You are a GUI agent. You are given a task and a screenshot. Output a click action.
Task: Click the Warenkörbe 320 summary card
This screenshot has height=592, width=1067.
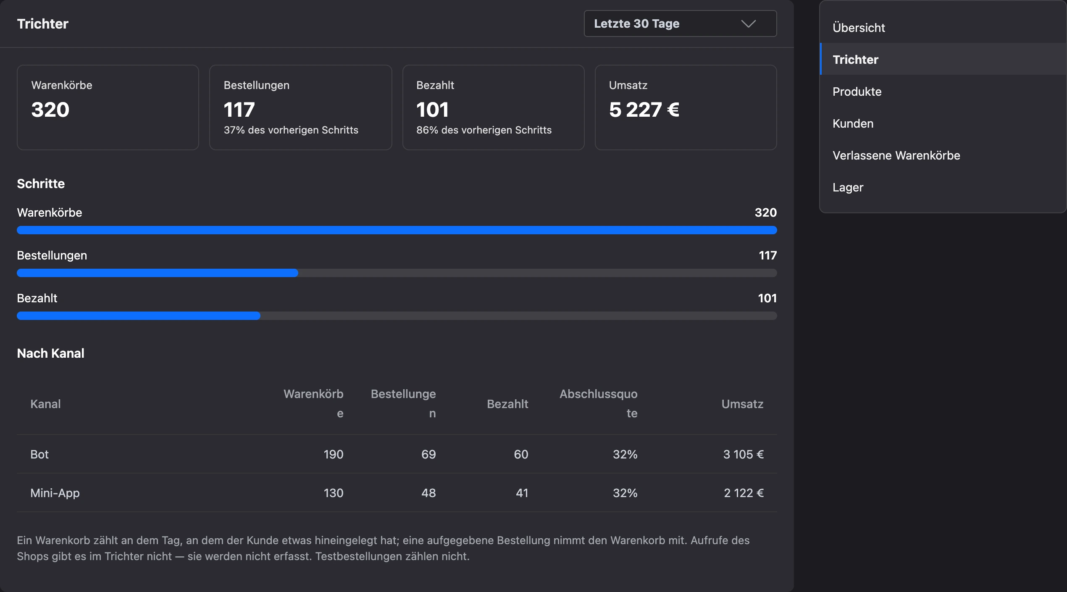[108, 107]
